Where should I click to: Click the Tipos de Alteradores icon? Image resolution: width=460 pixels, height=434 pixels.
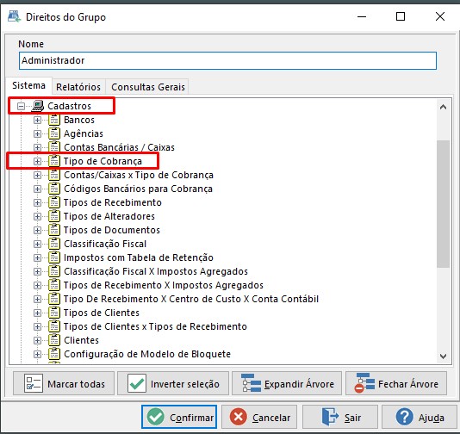54,216
